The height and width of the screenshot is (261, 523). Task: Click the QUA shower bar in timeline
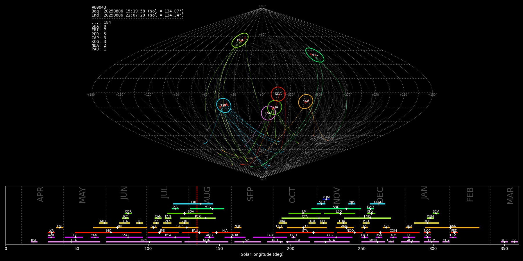pos(409,228)
